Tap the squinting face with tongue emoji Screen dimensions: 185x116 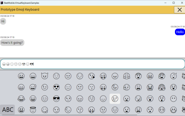(103, 87)
